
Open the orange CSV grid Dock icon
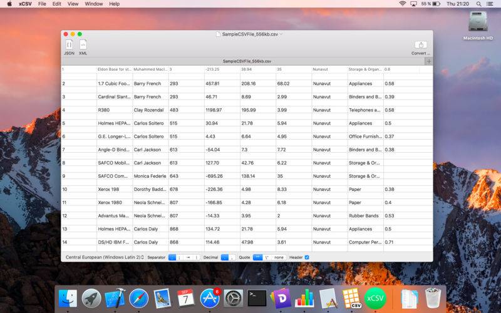pyautogui.click(x=352, y=299)
